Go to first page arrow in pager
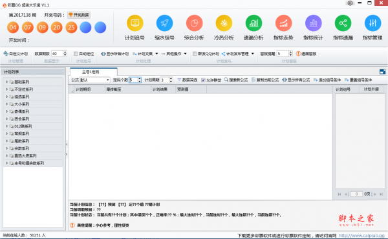 [339, 194]
